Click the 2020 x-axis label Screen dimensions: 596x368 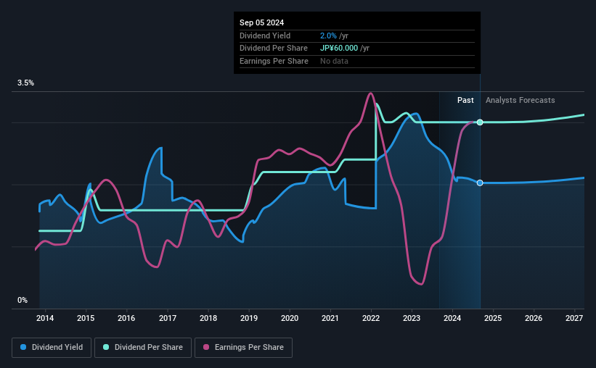(290, 318)
